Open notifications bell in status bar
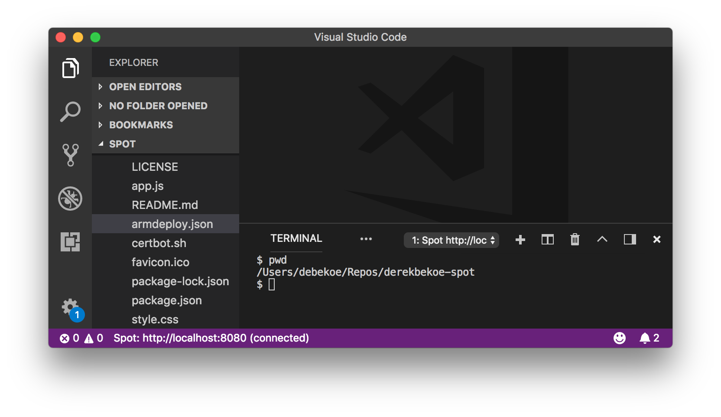Image resolution: width=721 pixels, height=417 pixels. pyautogui.click(x=649, y=338)
